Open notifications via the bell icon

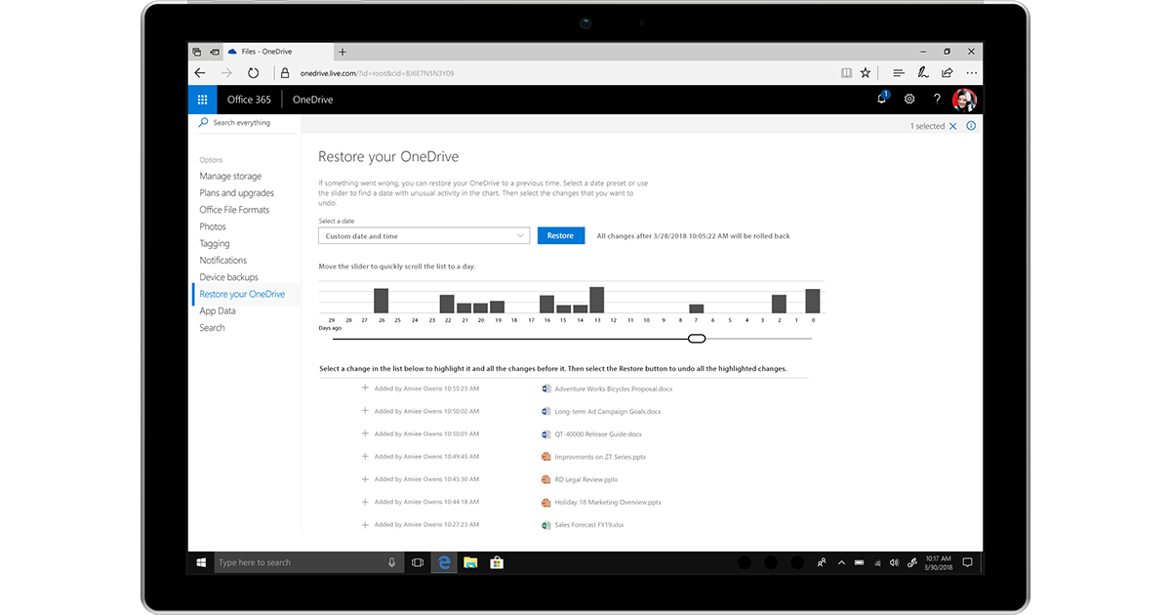pyautogui.click(x=881, y=99)
